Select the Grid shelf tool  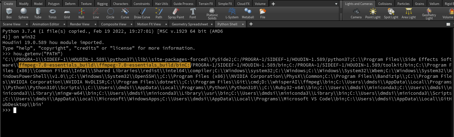point(67,13)
